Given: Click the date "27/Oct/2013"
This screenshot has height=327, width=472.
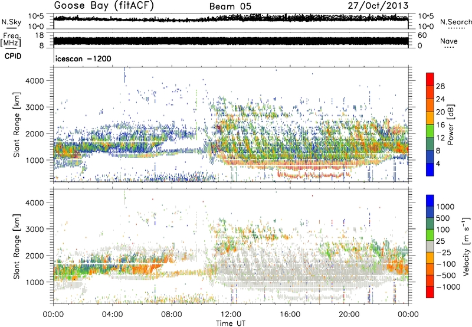Looking at the screenshot, I should (378, 6).
